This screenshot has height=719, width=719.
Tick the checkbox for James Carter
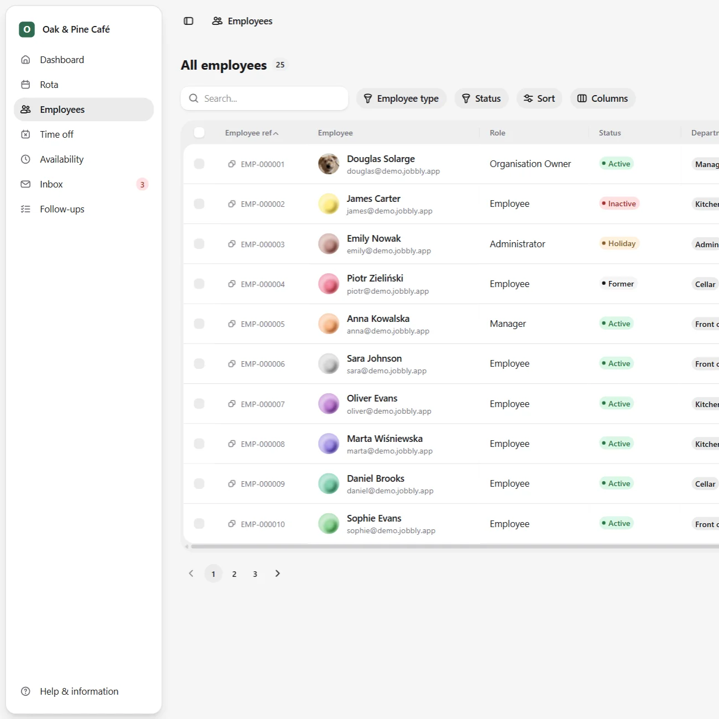pos(199,204)
